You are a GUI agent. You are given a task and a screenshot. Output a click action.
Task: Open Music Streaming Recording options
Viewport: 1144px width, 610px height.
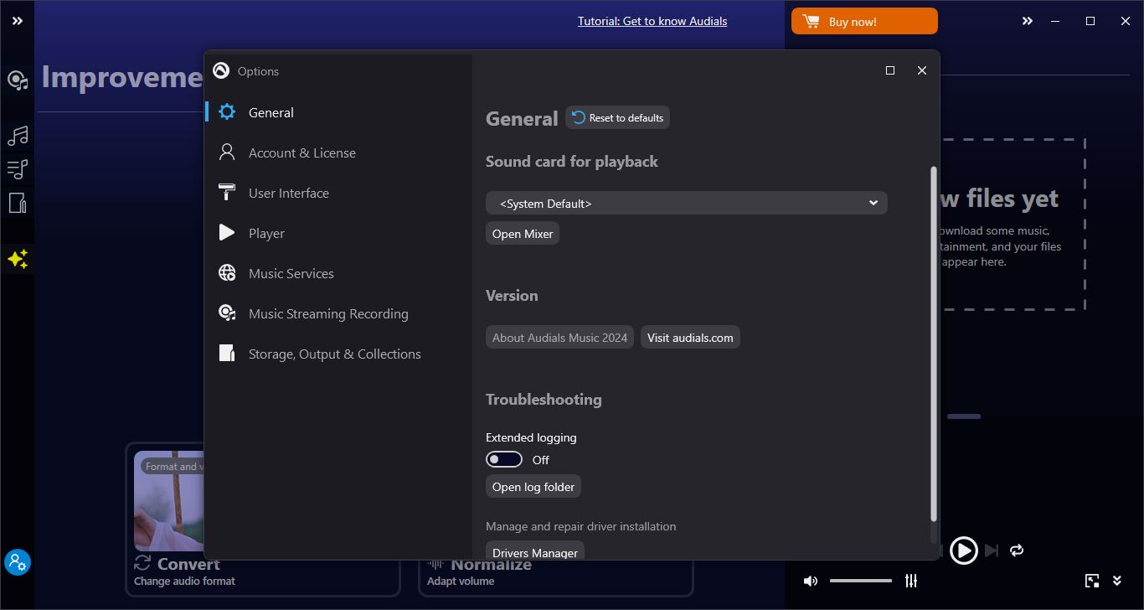(338, 313)
